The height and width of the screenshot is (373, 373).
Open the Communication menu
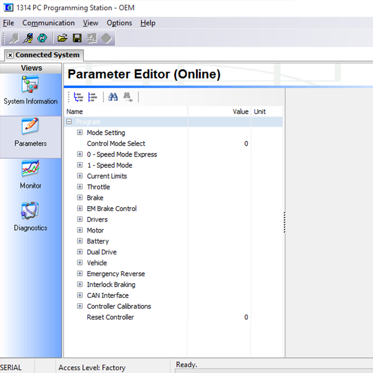point(48,23)
